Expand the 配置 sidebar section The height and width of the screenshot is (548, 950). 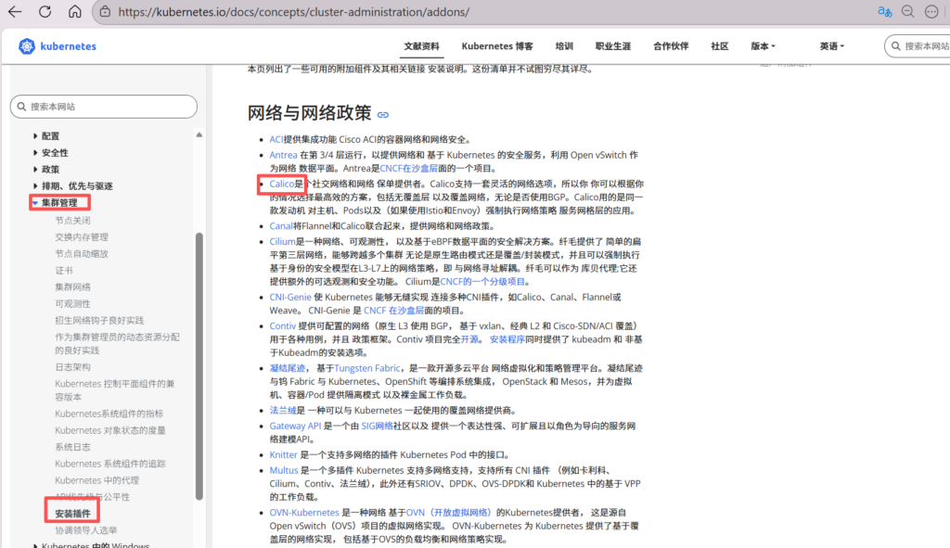36,136
